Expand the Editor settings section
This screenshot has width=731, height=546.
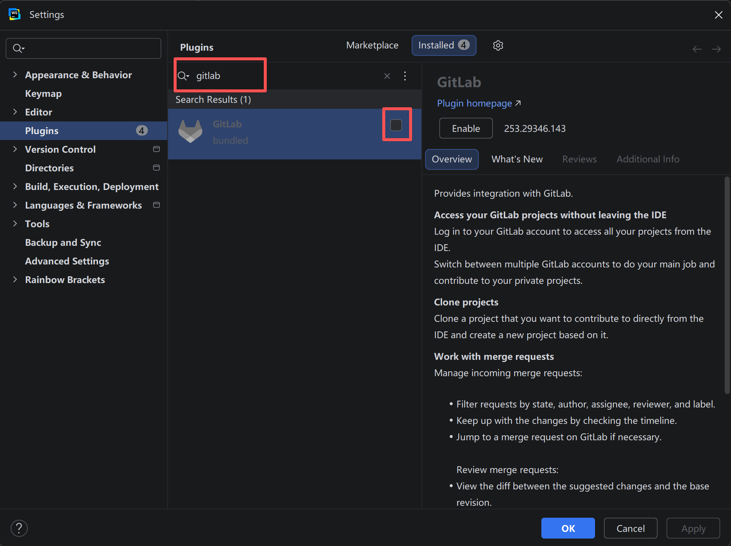(x=15, y=112)
